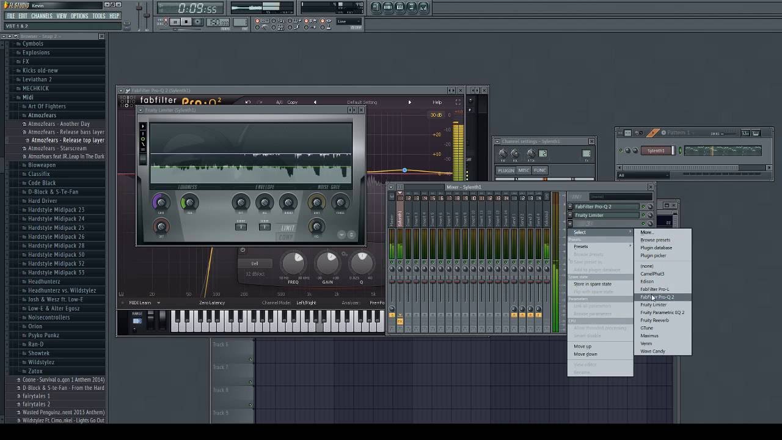
Task: Toggle the Sylenth1 channel select indicator
Action: 680,150
